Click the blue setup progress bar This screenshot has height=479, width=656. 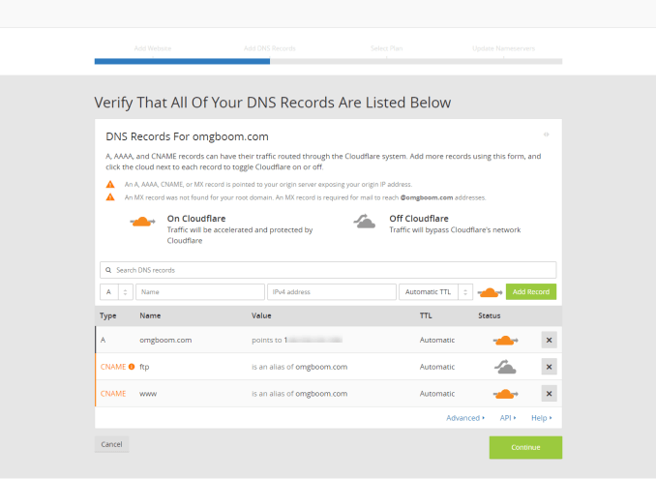pos(182,62)
